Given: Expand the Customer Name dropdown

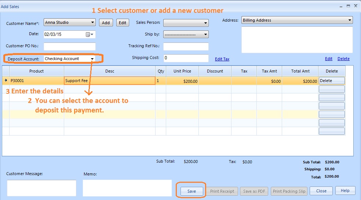Looking at the screenshot, I should coord(92,23).
